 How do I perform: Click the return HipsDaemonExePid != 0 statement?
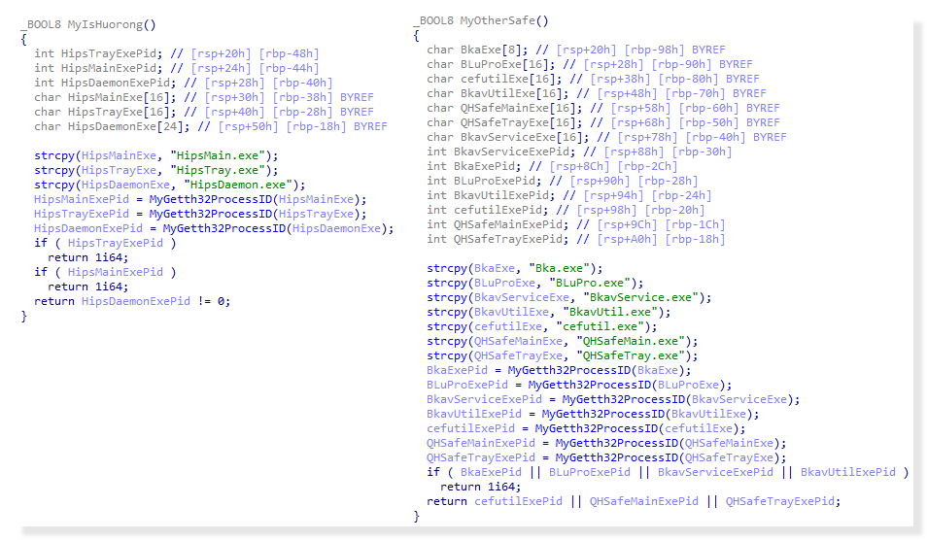(x=132, y=301)
